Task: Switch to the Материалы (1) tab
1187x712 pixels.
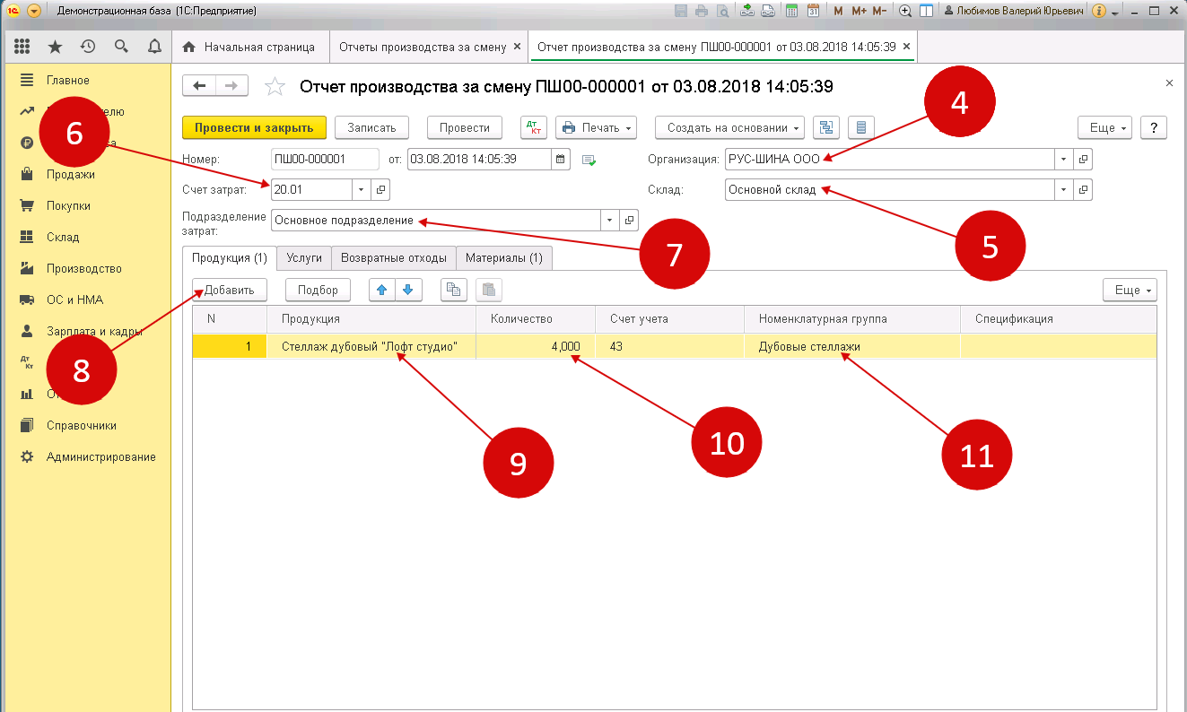Action: (x=504, y=257)
